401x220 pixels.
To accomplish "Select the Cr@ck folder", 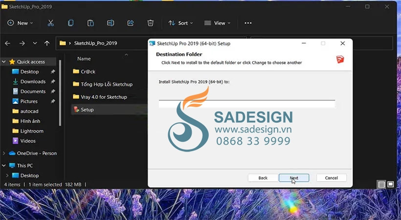I will click(x=88, y=72).
